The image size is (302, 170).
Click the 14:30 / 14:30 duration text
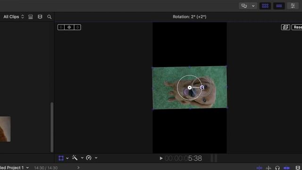click(46, 168)
